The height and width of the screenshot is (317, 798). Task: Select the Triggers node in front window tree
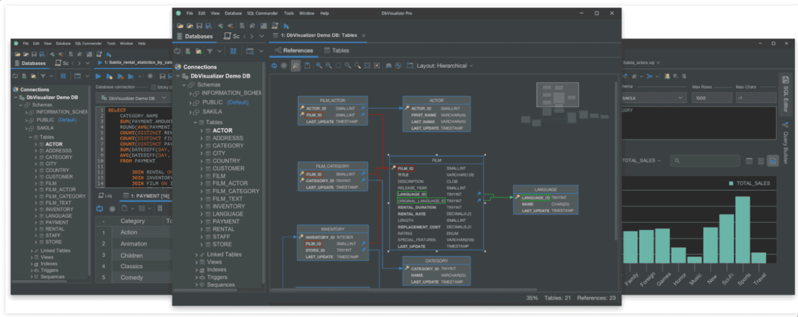click(x=217, y=277)
